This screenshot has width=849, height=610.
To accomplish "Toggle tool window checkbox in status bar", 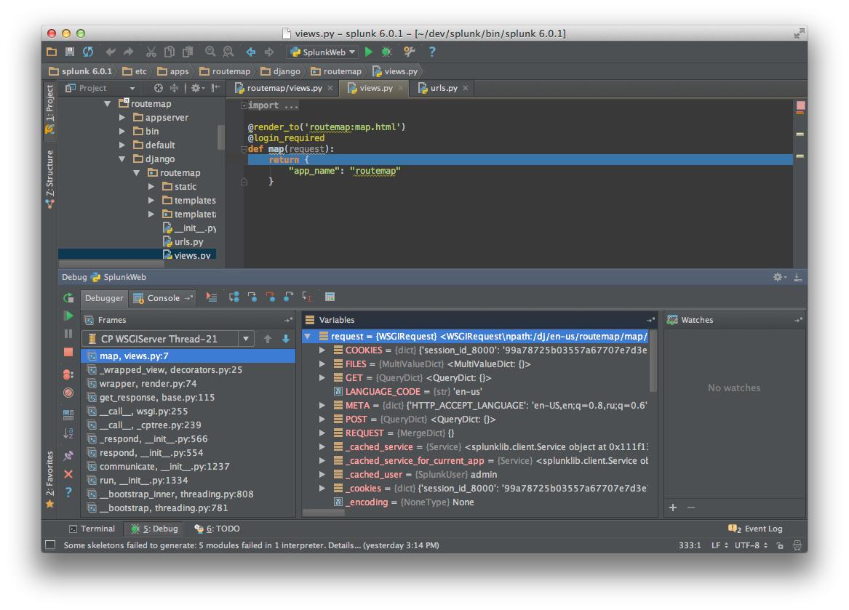I will tap(50, 545).
